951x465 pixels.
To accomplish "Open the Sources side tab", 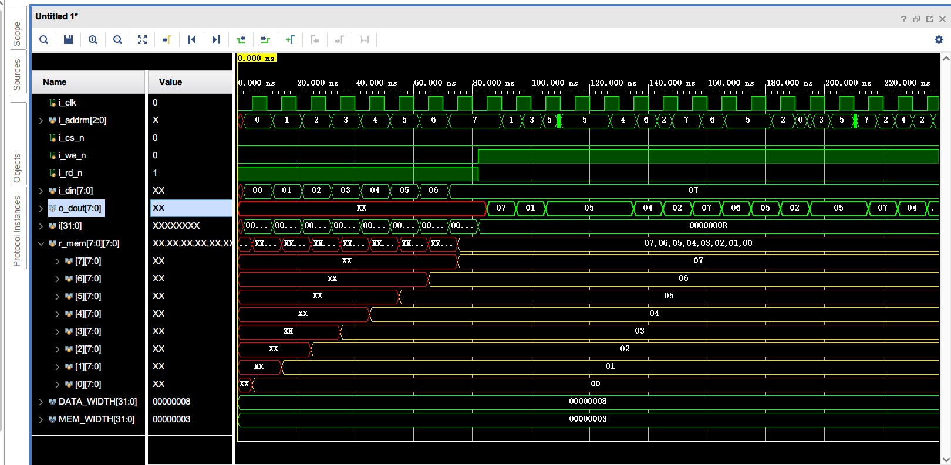I will point(17,75).
